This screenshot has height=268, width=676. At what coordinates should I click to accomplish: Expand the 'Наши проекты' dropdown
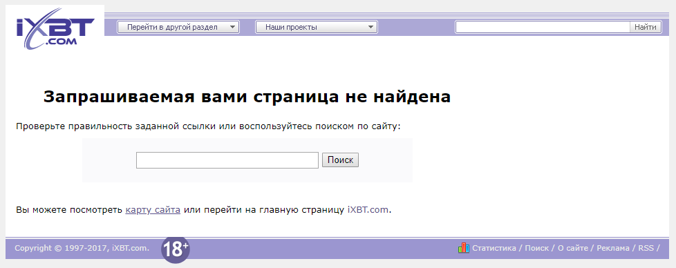pos(317,27)
